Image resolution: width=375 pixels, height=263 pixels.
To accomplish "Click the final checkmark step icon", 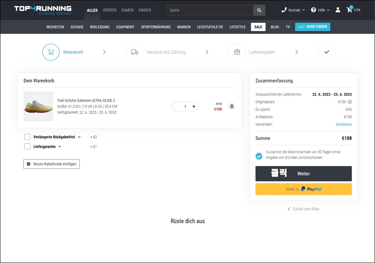I will tap(327, 52).
